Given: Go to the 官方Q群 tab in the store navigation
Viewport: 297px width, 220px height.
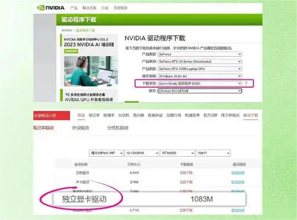Looking at the screenshot, I should click(x=210, y=115).
